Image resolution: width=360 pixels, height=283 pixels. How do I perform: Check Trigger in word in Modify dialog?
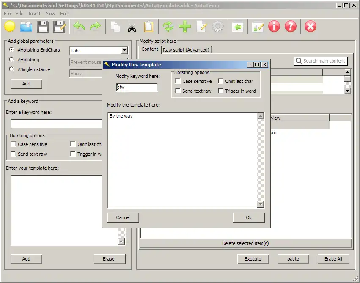pos(220,91)
